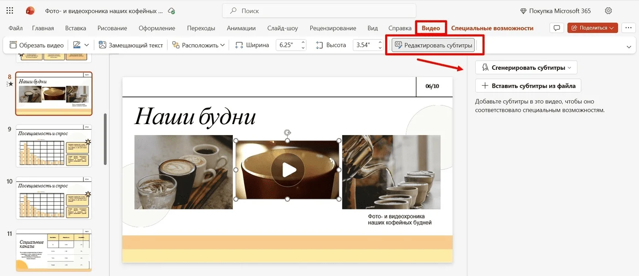Screen dimensions: 639x276
Task: Click the PowerPoint logo icon
Action: (30, 11)
